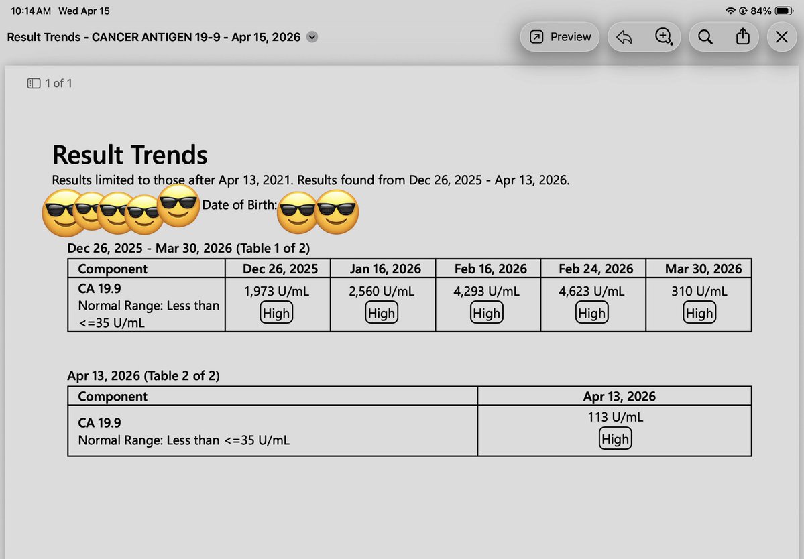This screenshot has height=559, width=804.
Task: Select the Jan 16, 2026 column header
Action: [x=385, y=269]
